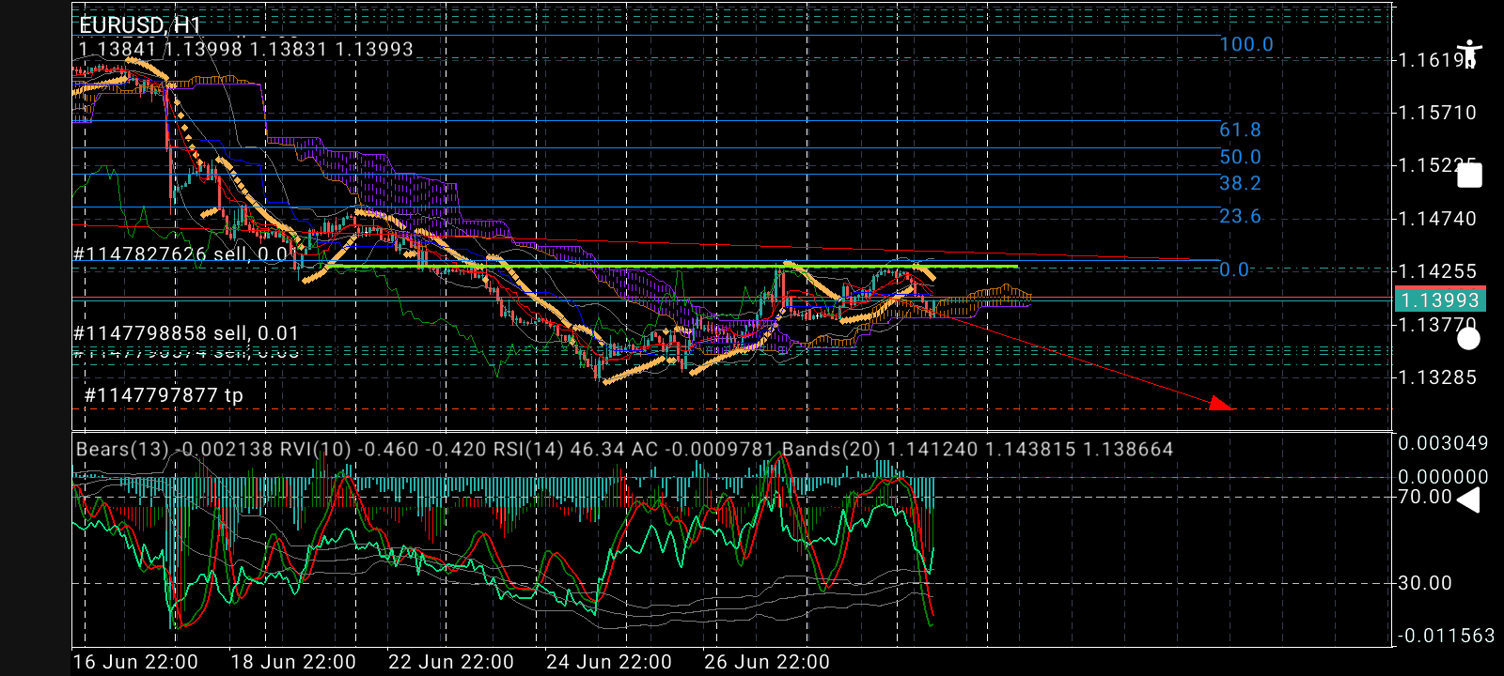Tap the 16 Jun 22:00 time axis label
Screen dimensions: 1504x676
[x=135, y=662]
